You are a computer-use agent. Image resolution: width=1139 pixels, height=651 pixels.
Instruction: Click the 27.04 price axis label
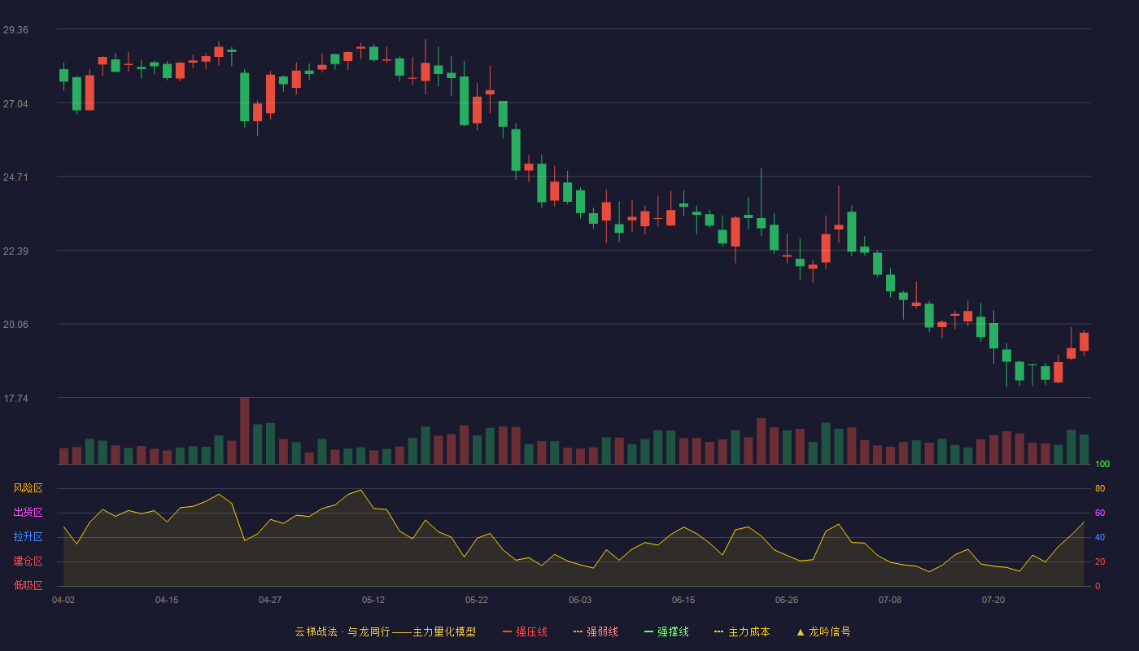click(x=15, y=103)
